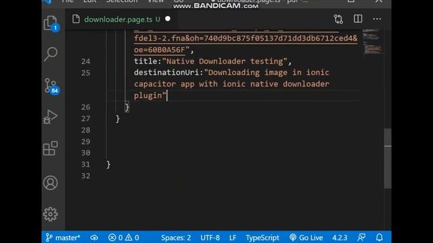
Task: Click TypeScript version 4.2.3 in status bar
Action: 340,238
